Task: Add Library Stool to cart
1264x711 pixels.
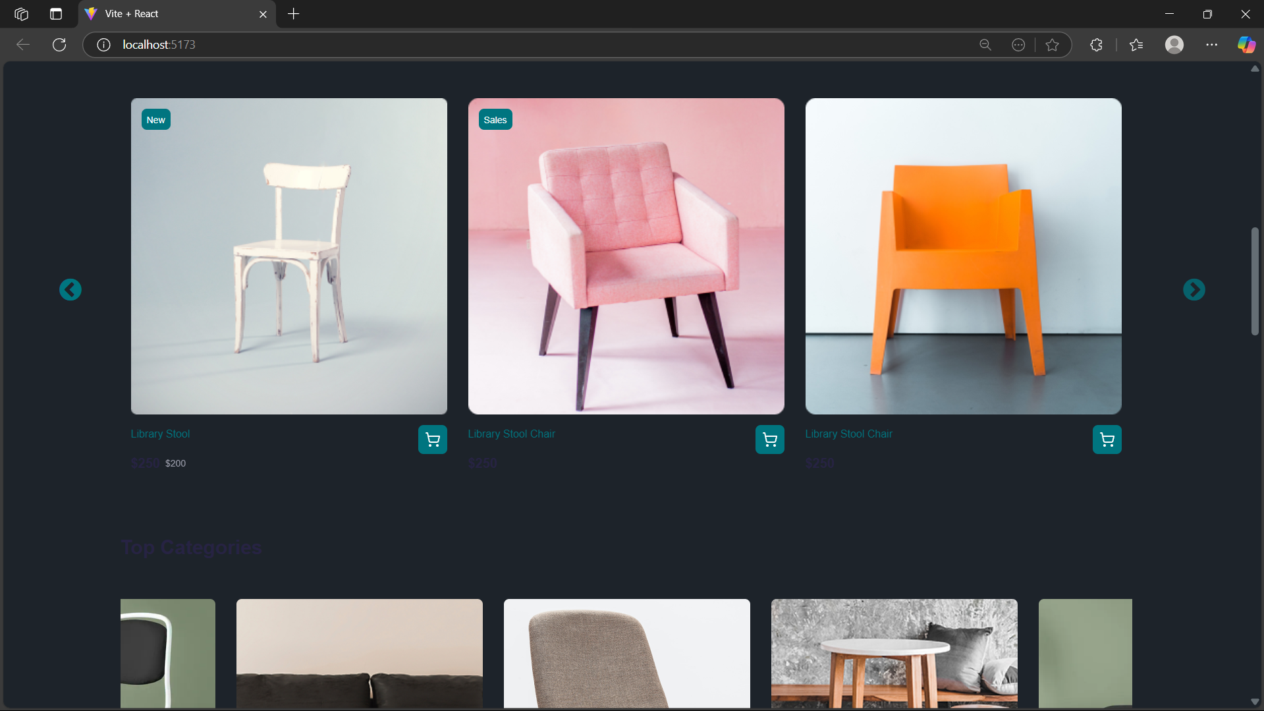Action: point(432,440)
